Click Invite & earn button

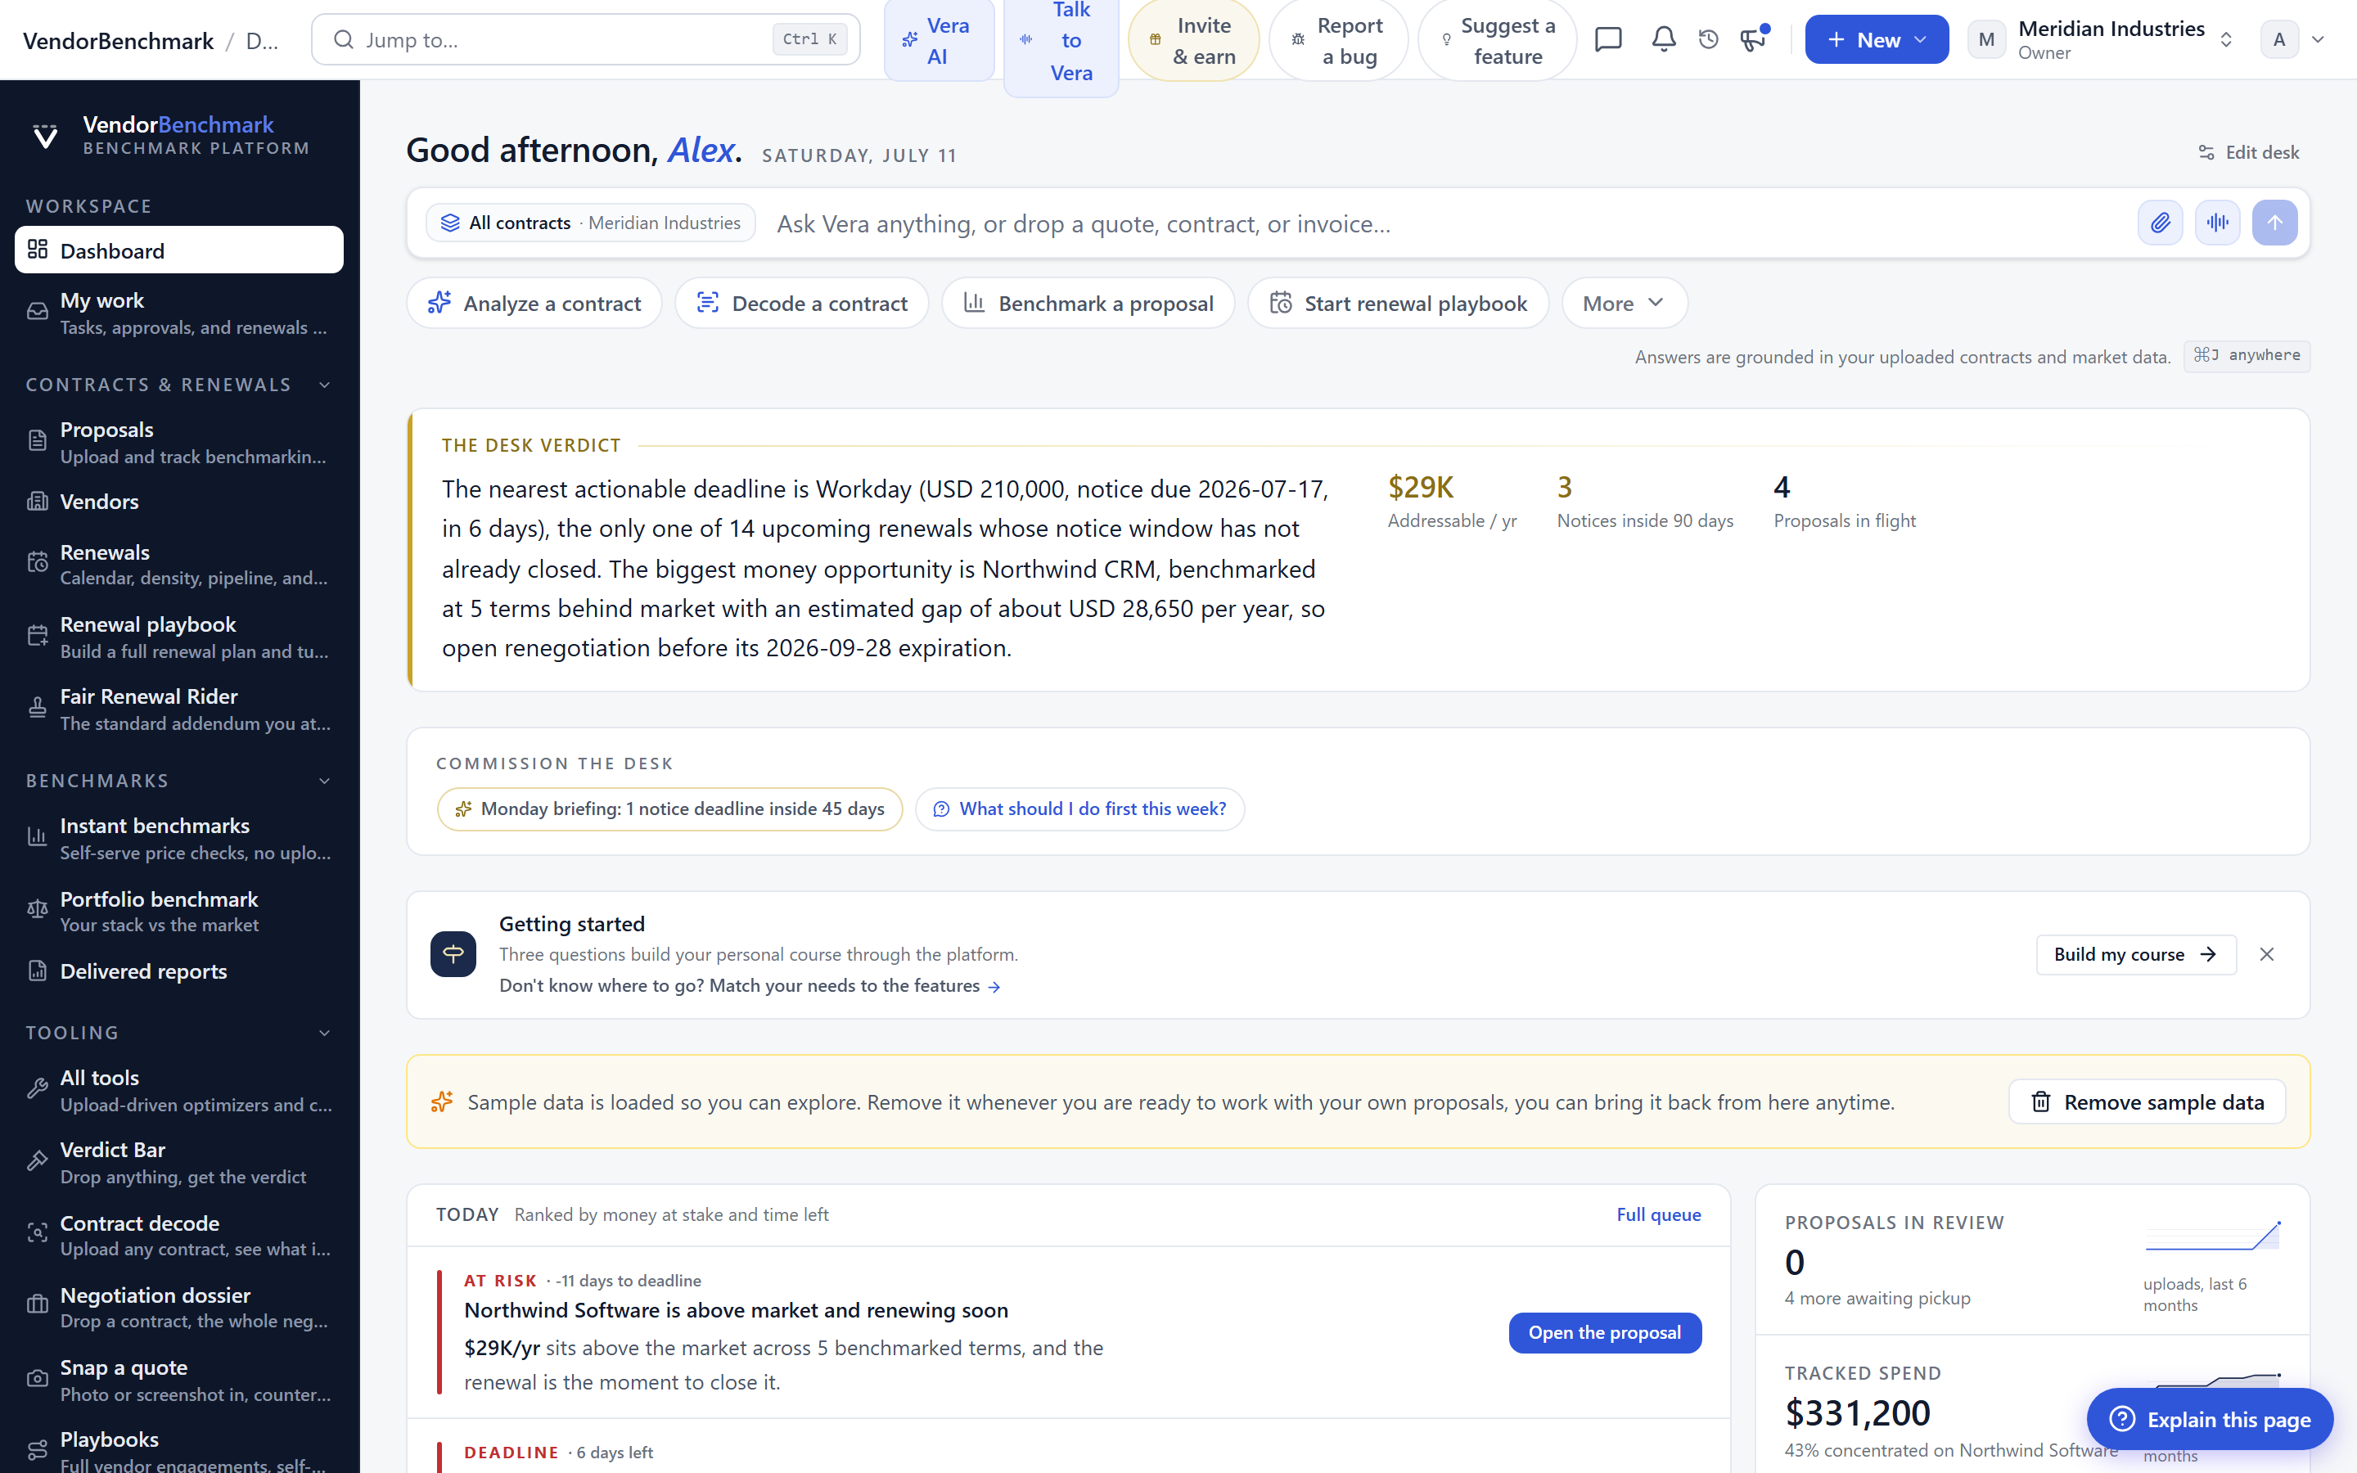coord(1193,40)
